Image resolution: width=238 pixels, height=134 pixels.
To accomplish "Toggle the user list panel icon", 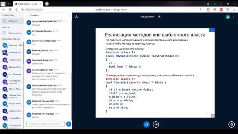I will click(76, 17).
